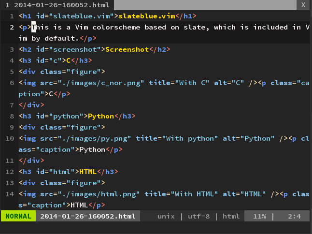The height and width of the screenshot is (234, 312).
Task: Click the path "./images/py.png"
Action: (95, 139)
